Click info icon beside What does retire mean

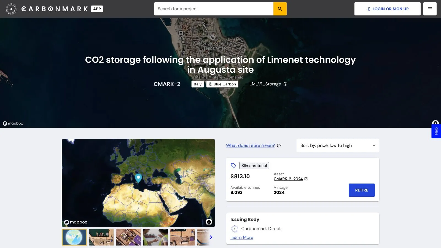[279, 145]
